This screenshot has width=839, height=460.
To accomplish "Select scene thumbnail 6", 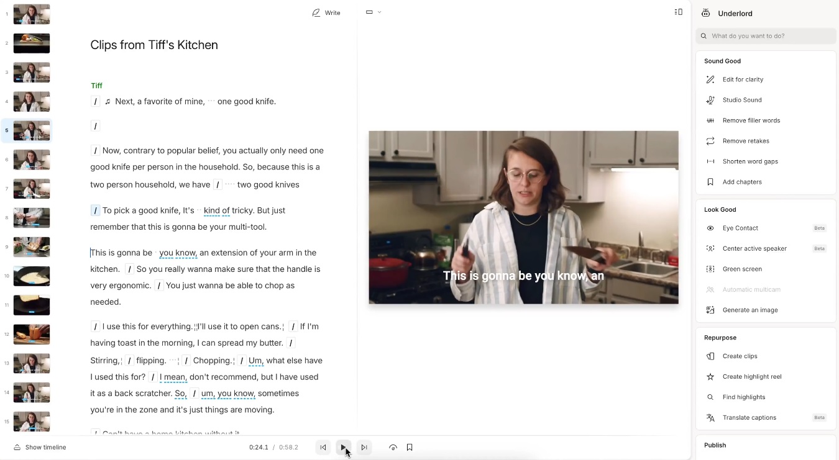I will coord(32,160).
